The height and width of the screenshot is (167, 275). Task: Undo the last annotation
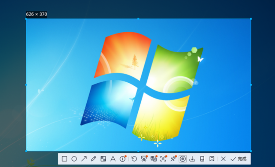point(134,159)
